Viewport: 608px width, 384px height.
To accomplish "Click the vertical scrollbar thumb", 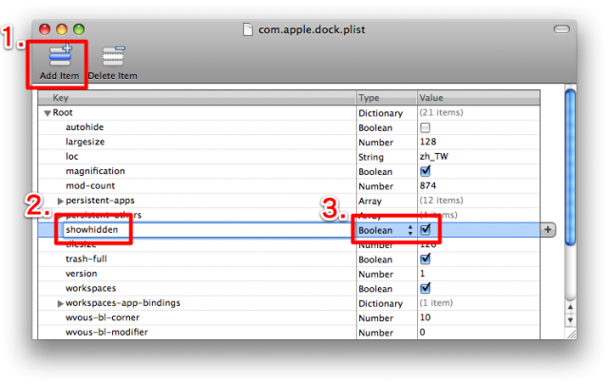I will coord(570,167).
